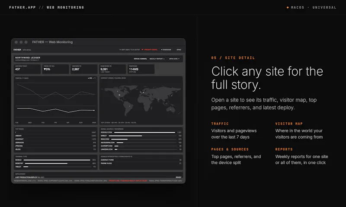Click the red priority signal indicator
346x207 pixels.
[150, 50]
